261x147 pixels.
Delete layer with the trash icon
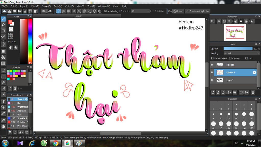253,92
